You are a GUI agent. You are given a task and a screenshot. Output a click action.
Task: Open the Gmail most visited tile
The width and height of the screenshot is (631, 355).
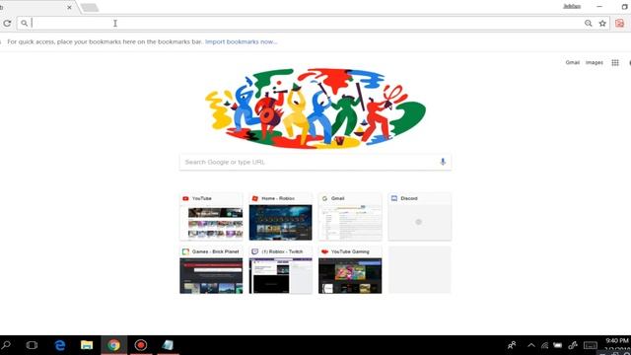350,217
